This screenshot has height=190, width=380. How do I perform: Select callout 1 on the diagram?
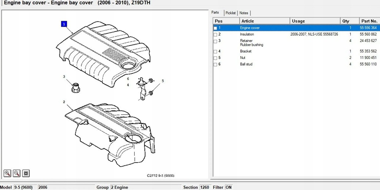click(64, 24)
